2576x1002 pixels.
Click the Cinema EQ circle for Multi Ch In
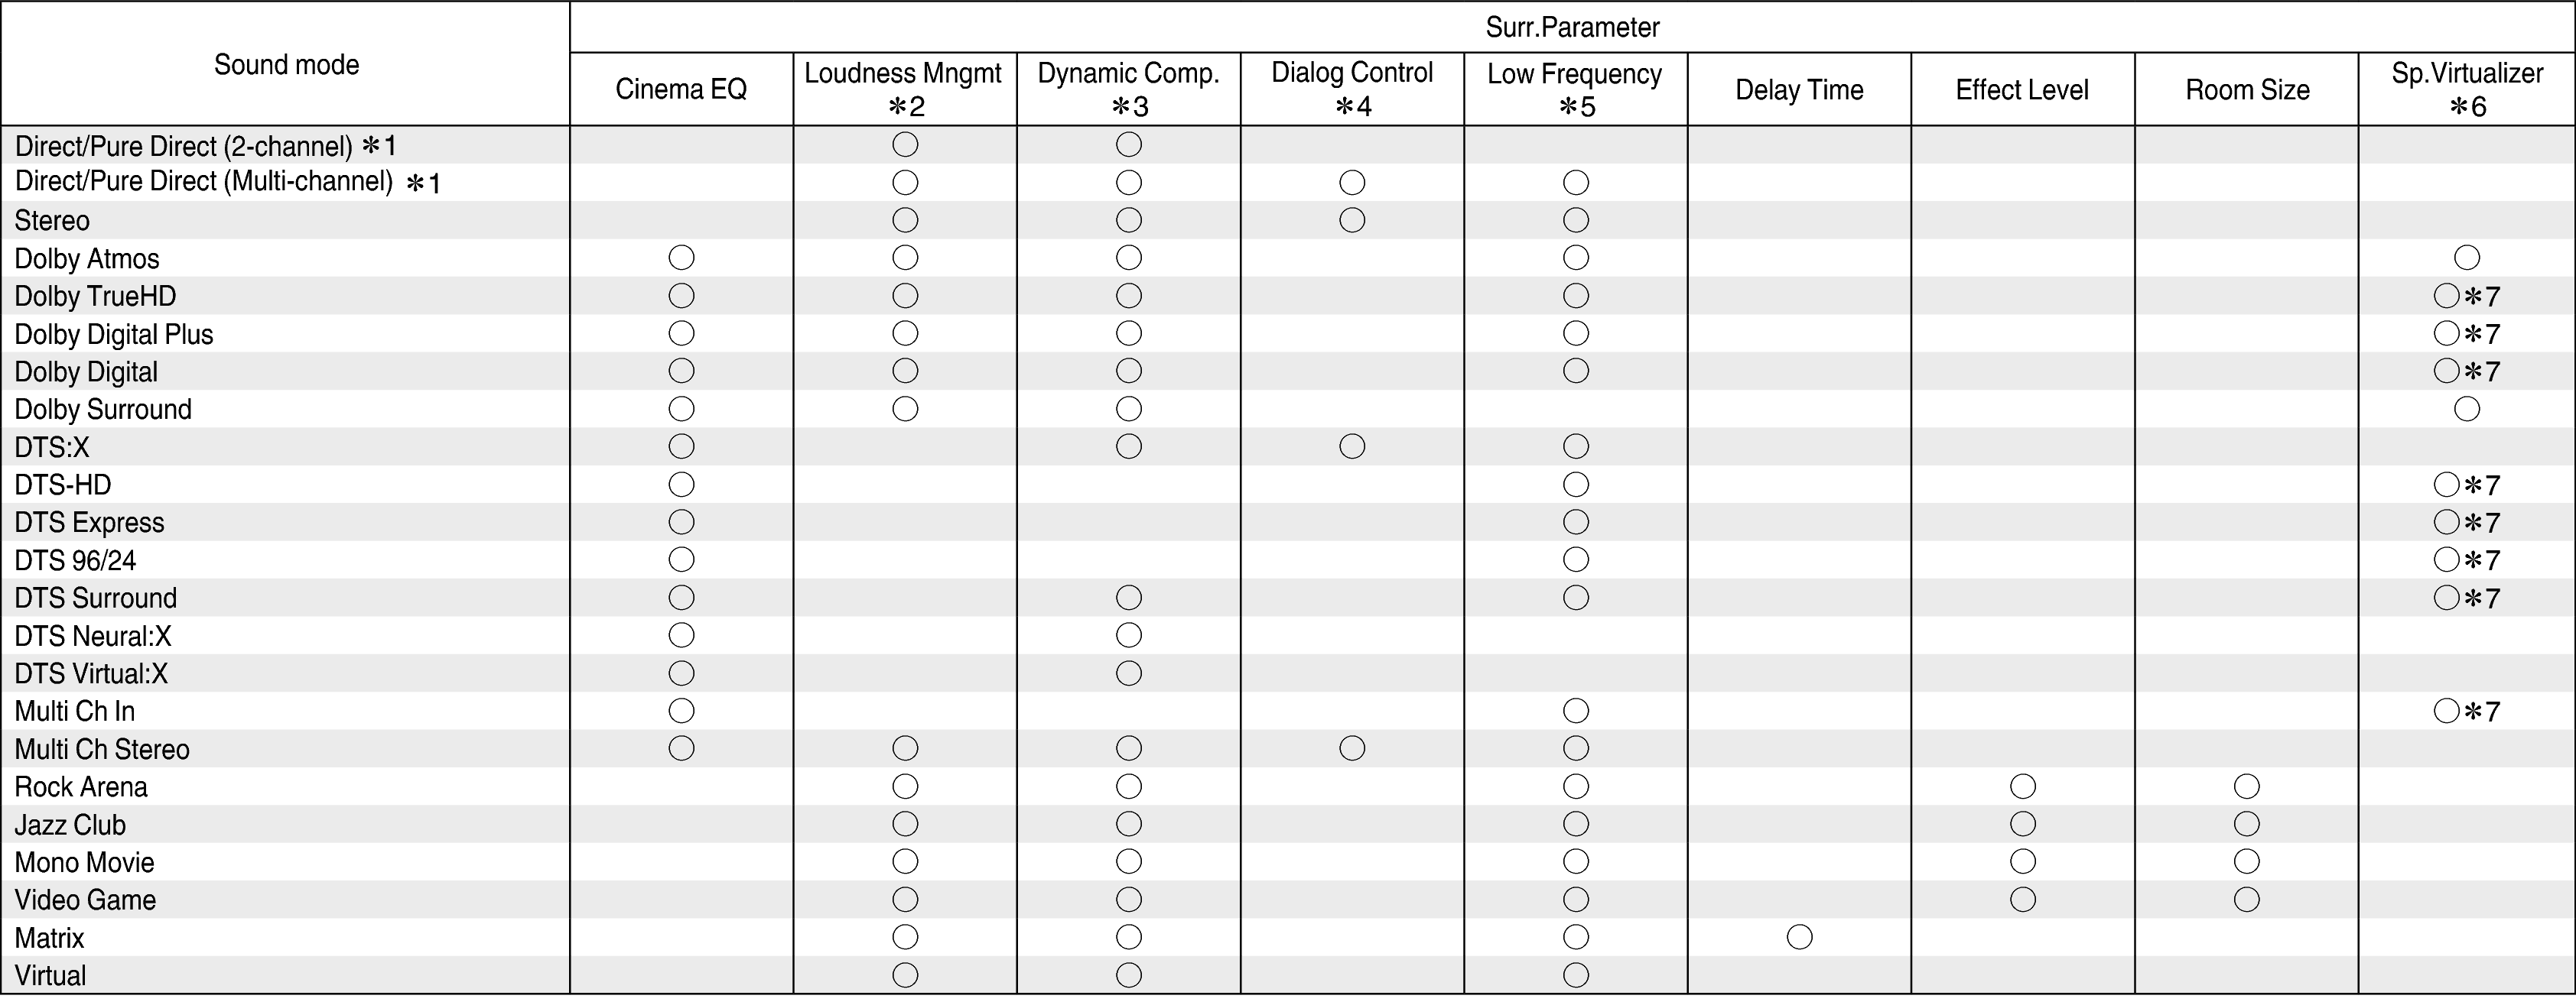[681, 710]
